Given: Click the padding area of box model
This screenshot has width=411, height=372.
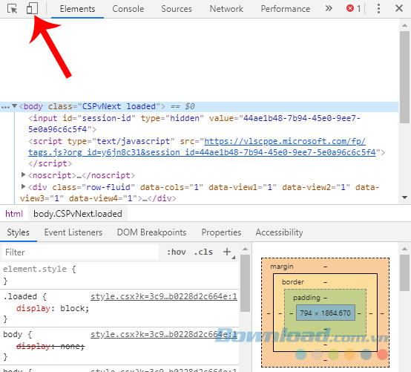Looking at the screenshot, I should (x=306, y=298).
